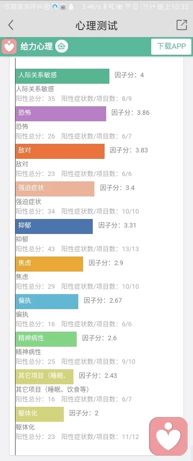Tap the back arrow icon
The width and height of the screenshot is (193, 461).
[11, 25]
